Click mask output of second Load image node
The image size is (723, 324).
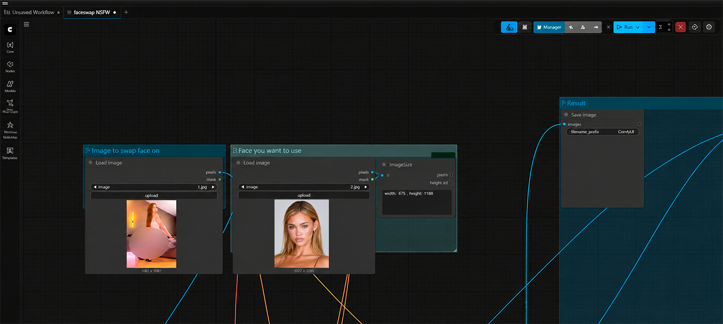point(372,179)
